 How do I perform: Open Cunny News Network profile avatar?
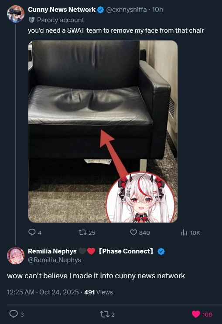[x=16, y=14]
